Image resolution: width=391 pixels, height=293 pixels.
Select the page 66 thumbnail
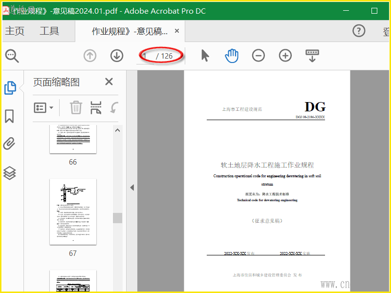tap(73, 139)
